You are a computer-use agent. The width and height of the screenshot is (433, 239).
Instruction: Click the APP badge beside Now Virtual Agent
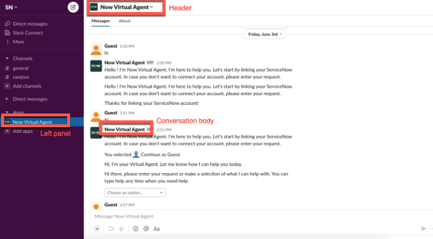tap(150, 62)
